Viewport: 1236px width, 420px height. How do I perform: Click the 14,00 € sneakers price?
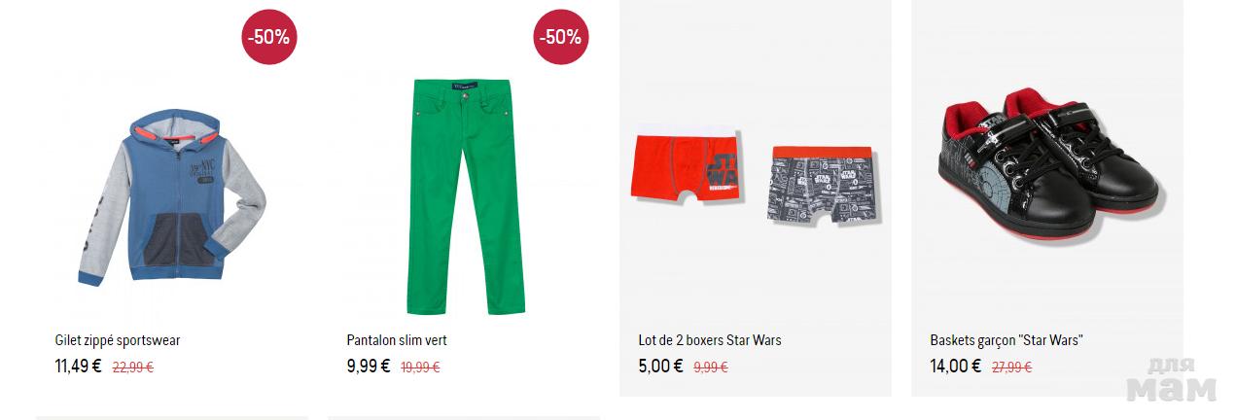(x=955, y=367)
